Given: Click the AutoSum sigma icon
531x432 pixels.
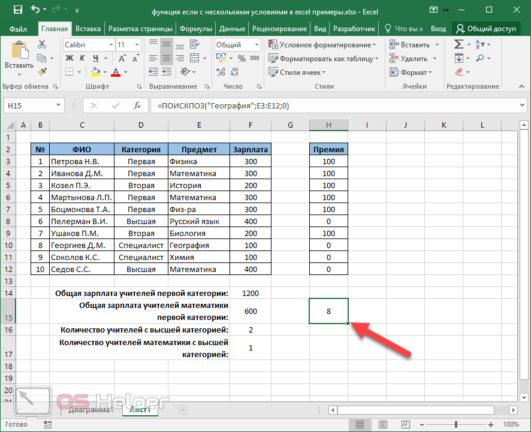Looking at the screenshot, I should pos(458,44).
